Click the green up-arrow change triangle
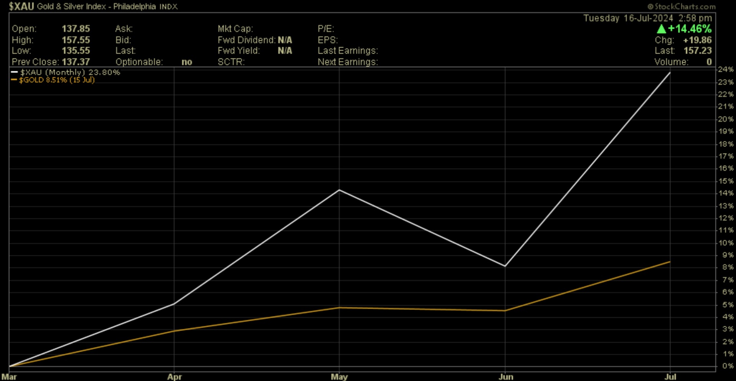Viewport: 736px width, 381px height. [x=661, y=29]
